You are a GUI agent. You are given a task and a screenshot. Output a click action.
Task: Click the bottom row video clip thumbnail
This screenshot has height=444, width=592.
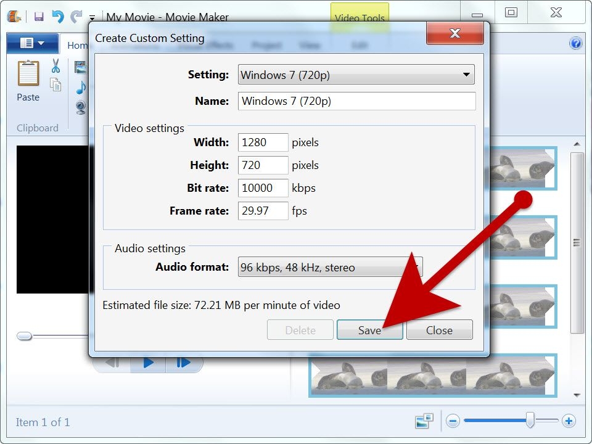[x=433, y=376]
